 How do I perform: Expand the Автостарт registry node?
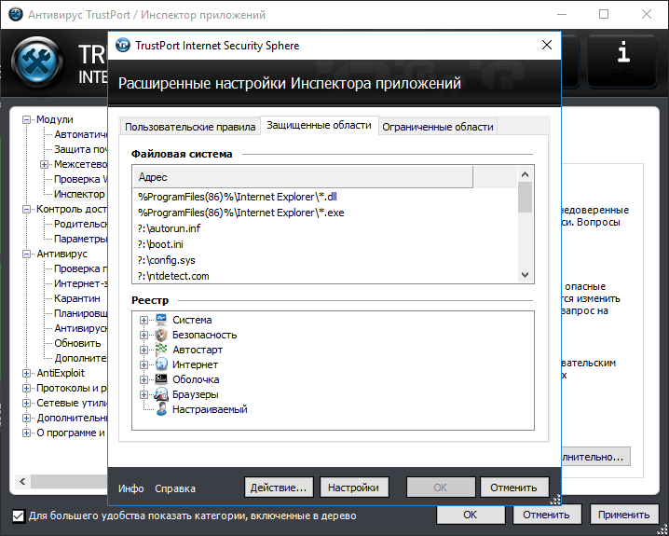(x=143, y=350)
